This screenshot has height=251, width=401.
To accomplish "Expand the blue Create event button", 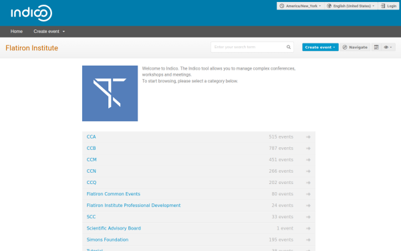I will tap(320, 47).
